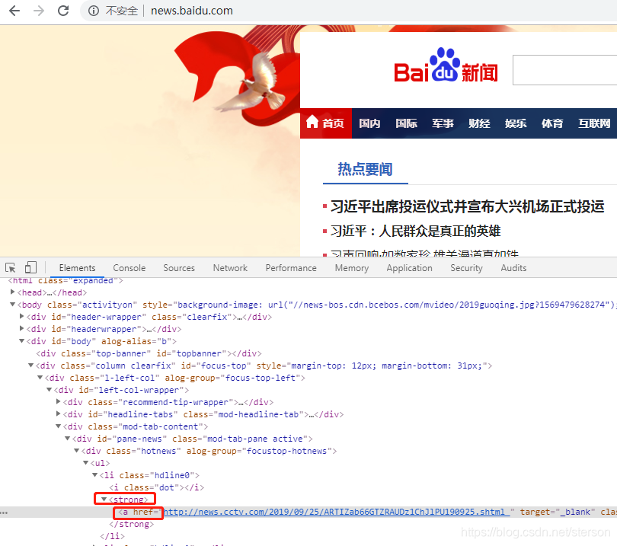Switch to the Performance tab
The image size is (617, 546).
coord(291,268)
